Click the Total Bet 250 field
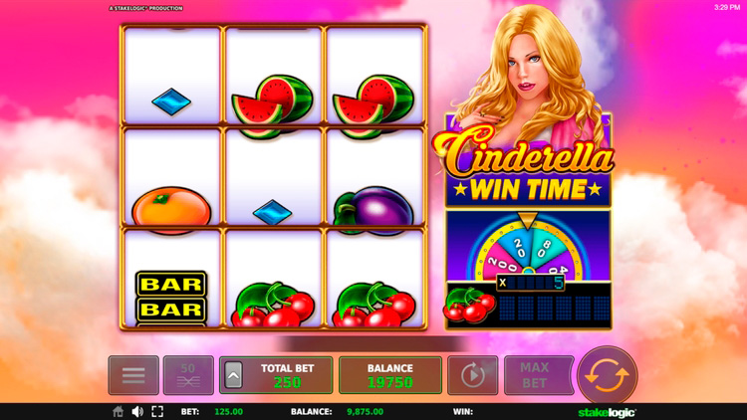Image resolution: width=747 pixels, height=420 pixels. coord(276,375)
